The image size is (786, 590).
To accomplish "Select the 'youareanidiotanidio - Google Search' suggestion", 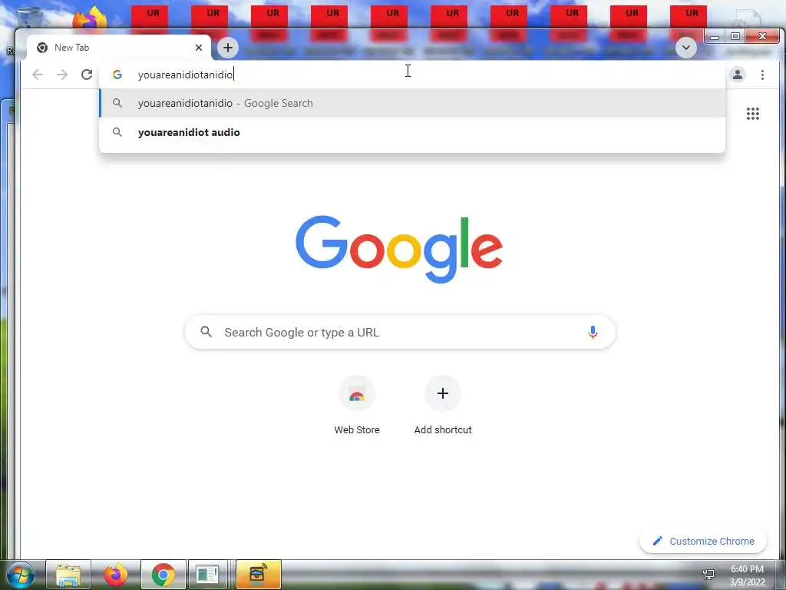I will pyautogui.click(x=412, y=104).
